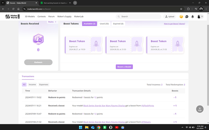209x130 pixels.
Task: Click the browser home button
Action: (x=18, y=9)
